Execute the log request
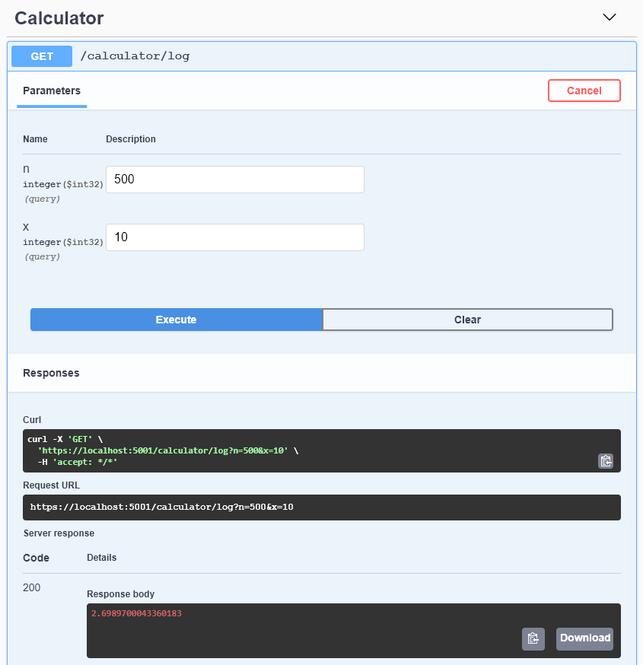 [x=176, y=320]
